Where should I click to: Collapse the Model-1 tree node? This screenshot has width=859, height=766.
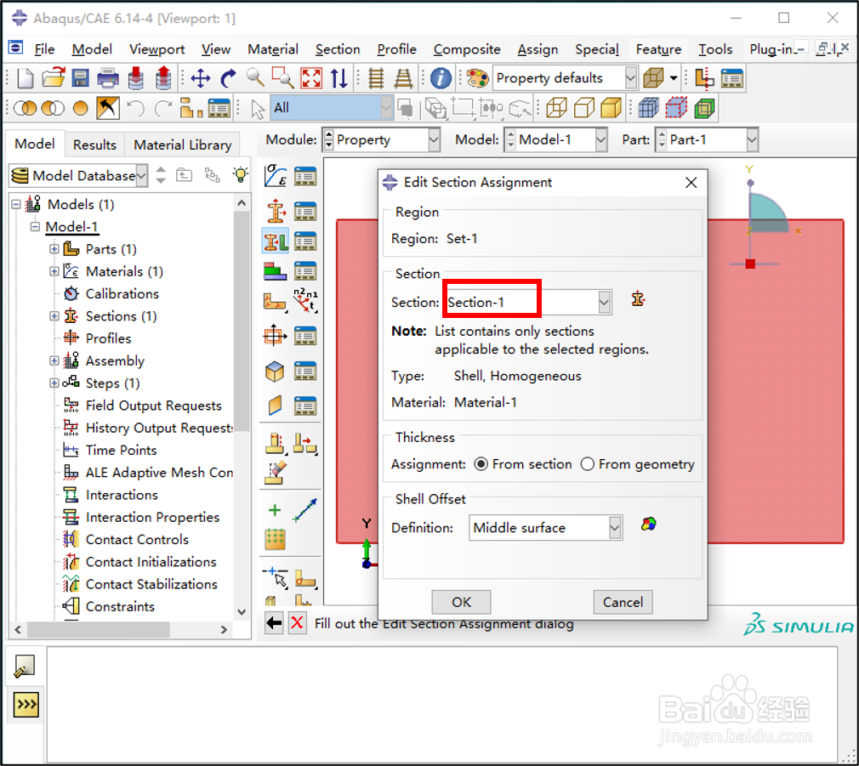(x=35, y=226)
